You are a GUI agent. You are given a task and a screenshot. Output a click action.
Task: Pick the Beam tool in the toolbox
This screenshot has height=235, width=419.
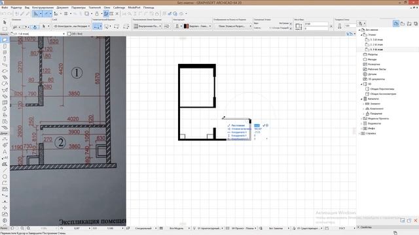click(5, 65)
